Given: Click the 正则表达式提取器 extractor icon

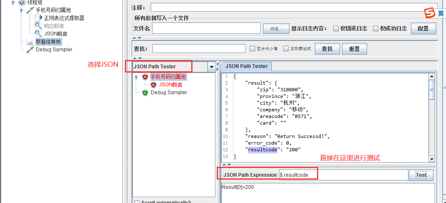Looking at the screenshot, I should pyautogui.click(x=38, y=18).
